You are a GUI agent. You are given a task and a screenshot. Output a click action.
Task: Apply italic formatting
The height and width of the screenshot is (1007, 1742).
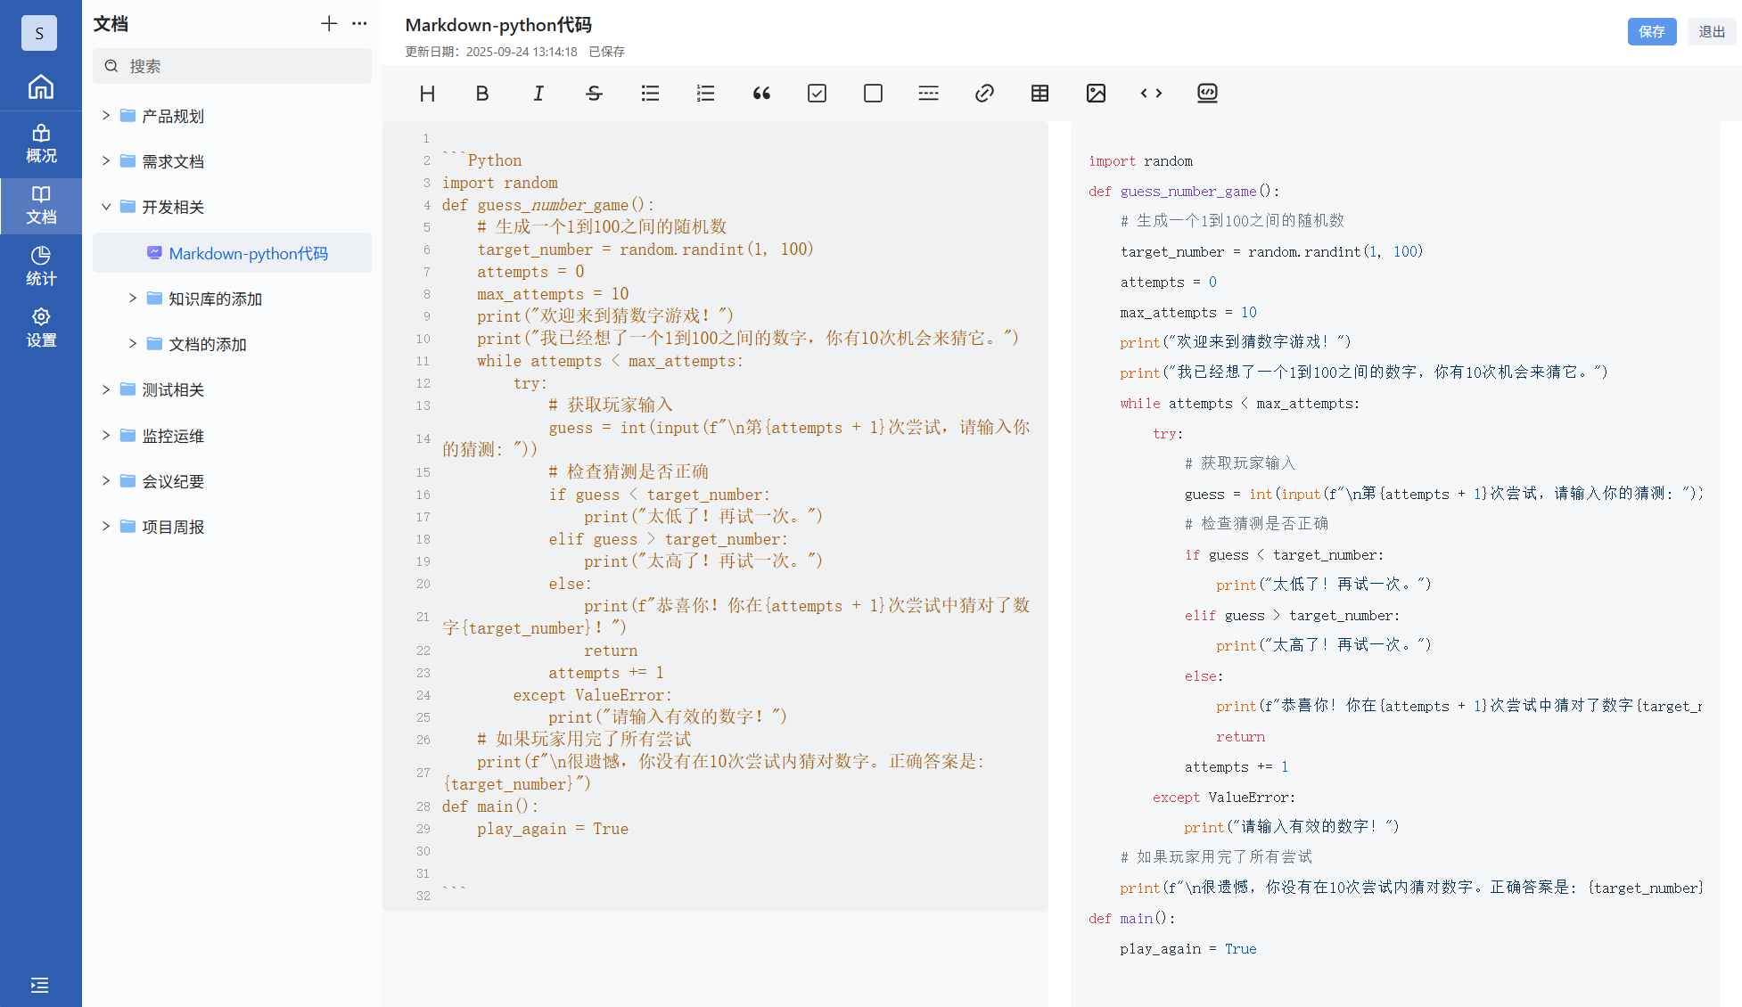pyautogui.click(x=538, y=93)
